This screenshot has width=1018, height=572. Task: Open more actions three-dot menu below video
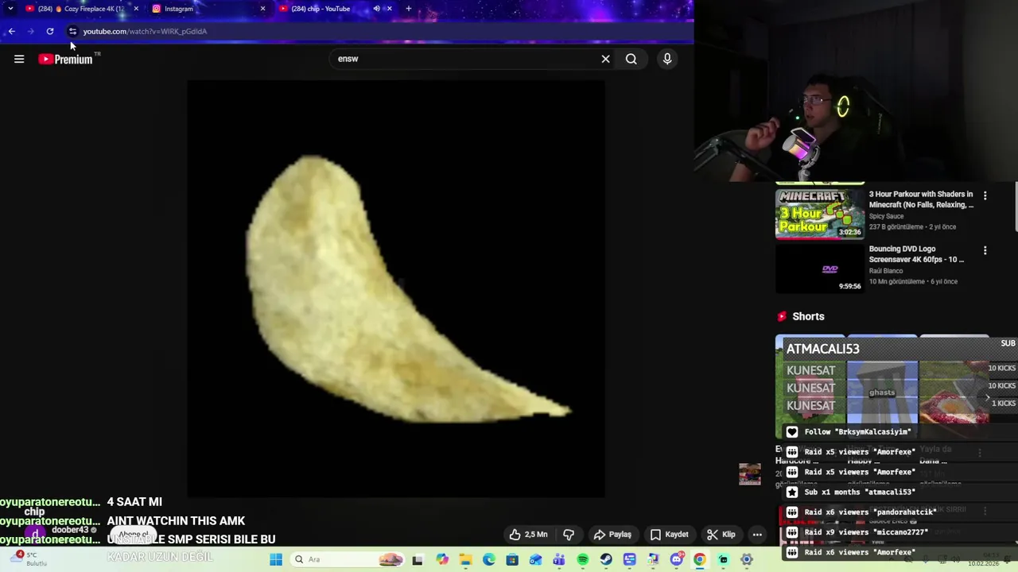pos(757,535)
